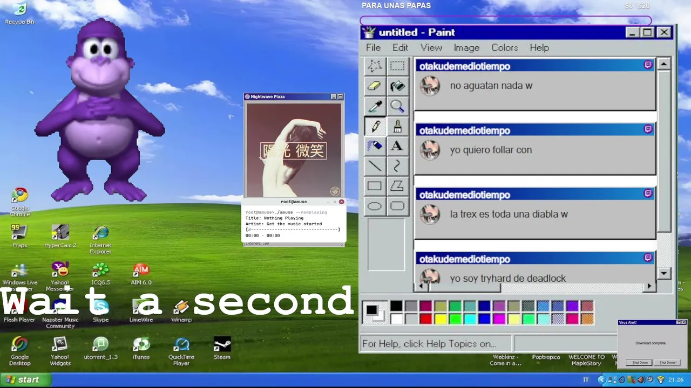
Task: Click the 'PARA UNAS PAPAS' goal progress bar
Action: (506, 20)
